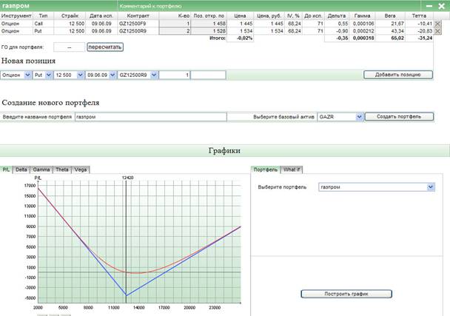This screenshot has height=316, width=450.
Task: Minimize the газпром portfolio panel
Action: tap(429, 6)
